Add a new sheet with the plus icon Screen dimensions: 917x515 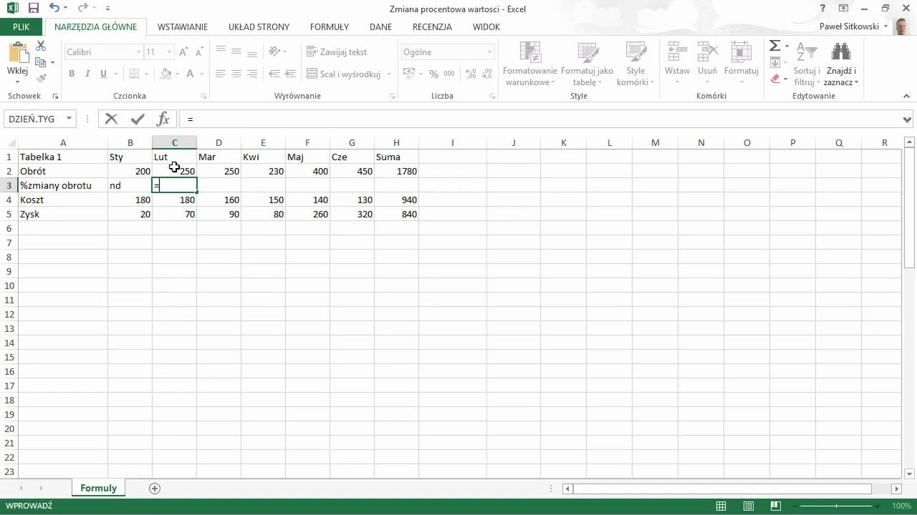[x=154, y=489]
